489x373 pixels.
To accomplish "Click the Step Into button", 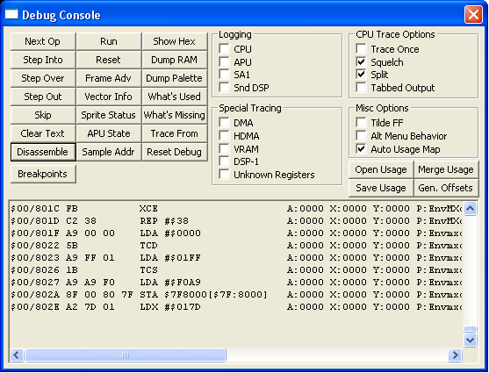I will pyautogui.click(x=43, y=60).
